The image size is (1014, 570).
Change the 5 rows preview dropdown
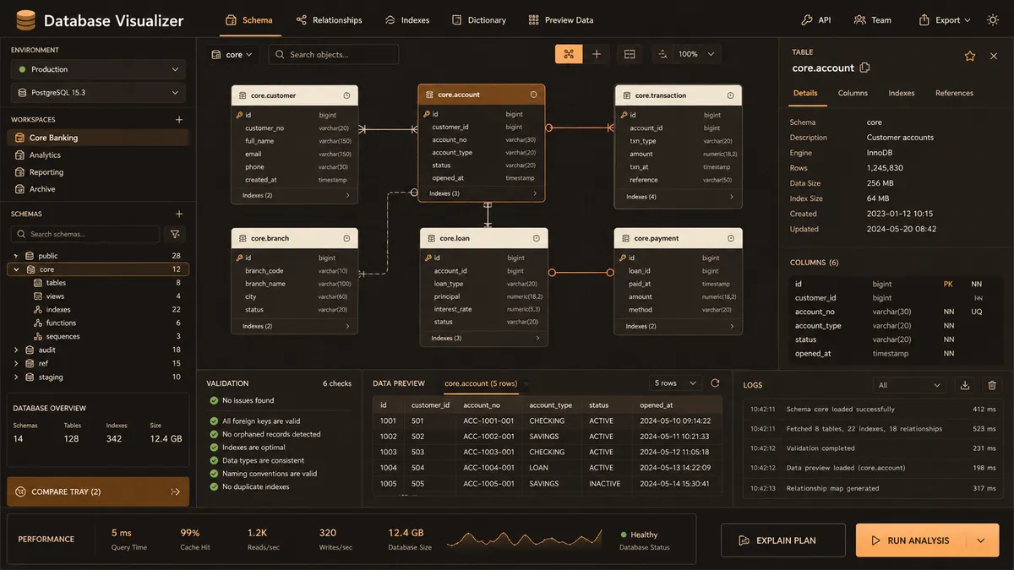click(676, 383)
